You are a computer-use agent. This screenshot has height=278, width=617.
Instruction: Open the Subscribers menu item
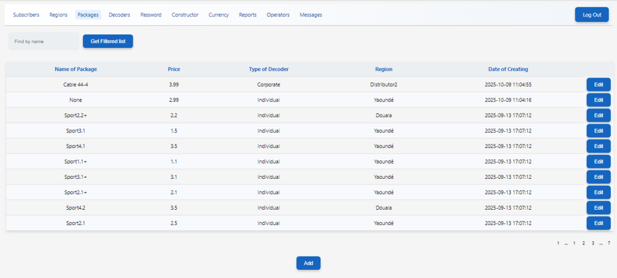(x=26, y=15)
